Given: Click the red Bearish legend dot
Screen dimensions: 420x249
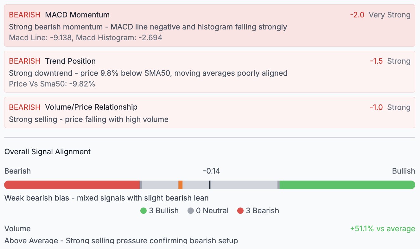Looking at the screenshot, I should point(240,211).
